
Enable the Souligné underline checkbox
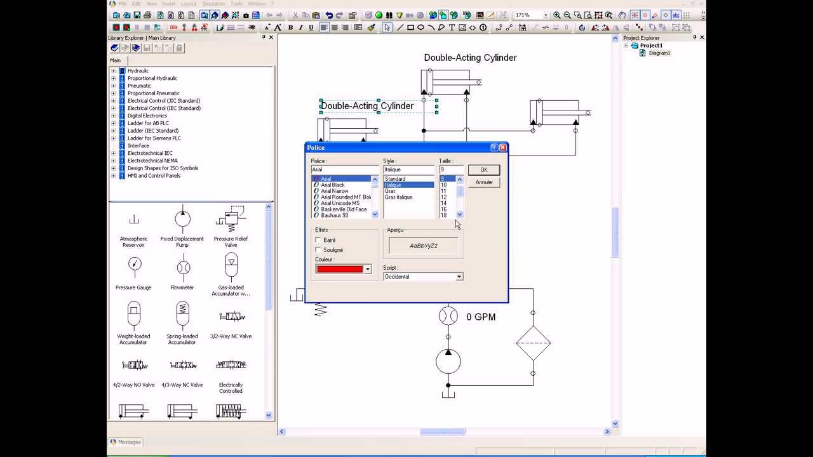(318, 250)
